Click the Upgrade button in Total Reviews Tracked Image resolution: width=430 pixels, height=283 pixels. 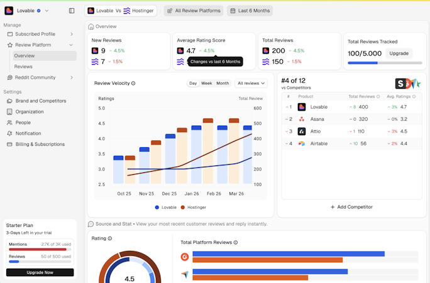pyautogui.click(x=399, y=53)
